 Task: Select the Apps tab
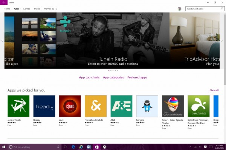point(17,9)
